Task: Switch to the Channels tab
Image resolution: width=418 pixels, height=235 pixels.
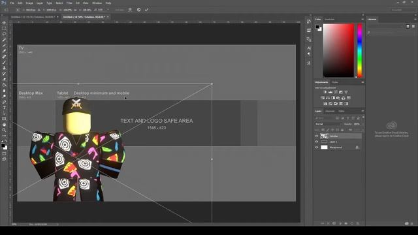Action: pos(330,111)
